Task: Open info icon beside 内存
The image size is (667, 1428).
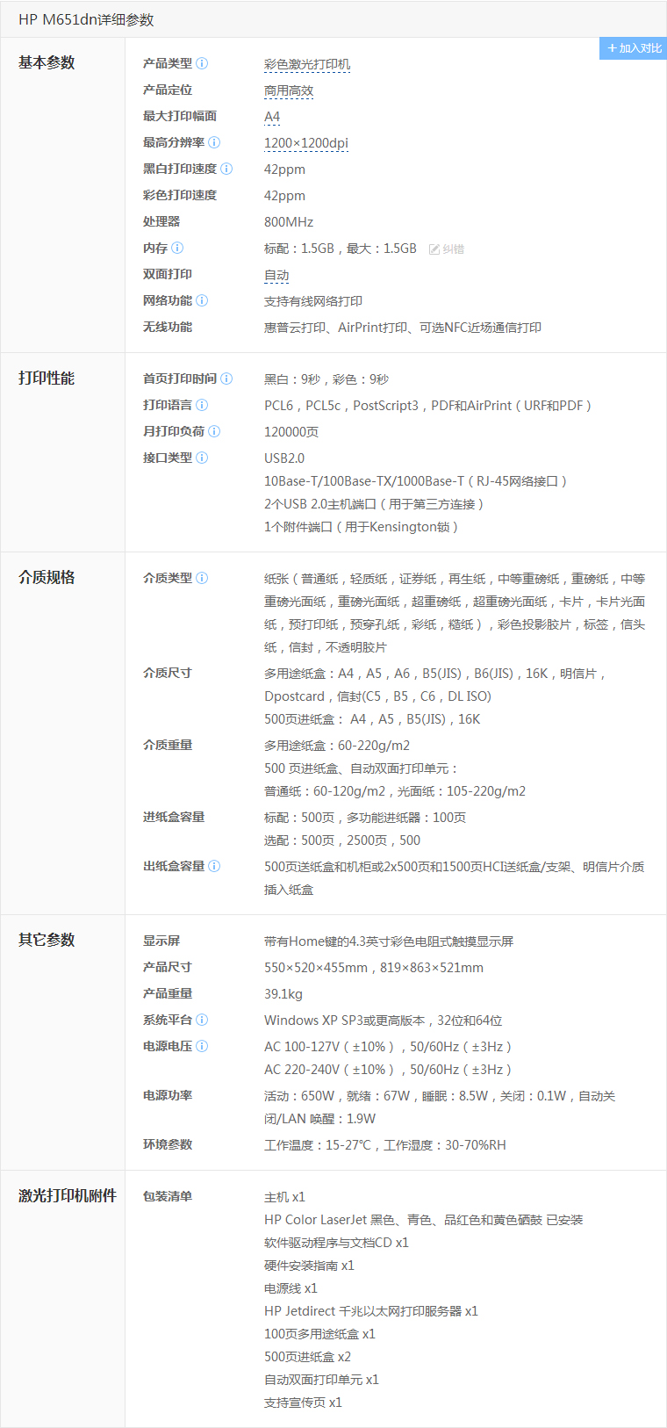Action: pyautogui.click(x=177, y=248)
